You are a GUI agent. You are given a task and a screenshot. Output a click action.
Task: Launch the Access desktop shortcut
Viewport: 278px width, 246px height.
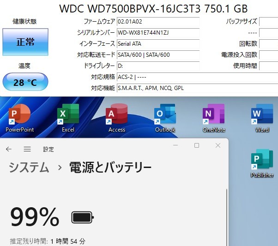tap(117, 118)
